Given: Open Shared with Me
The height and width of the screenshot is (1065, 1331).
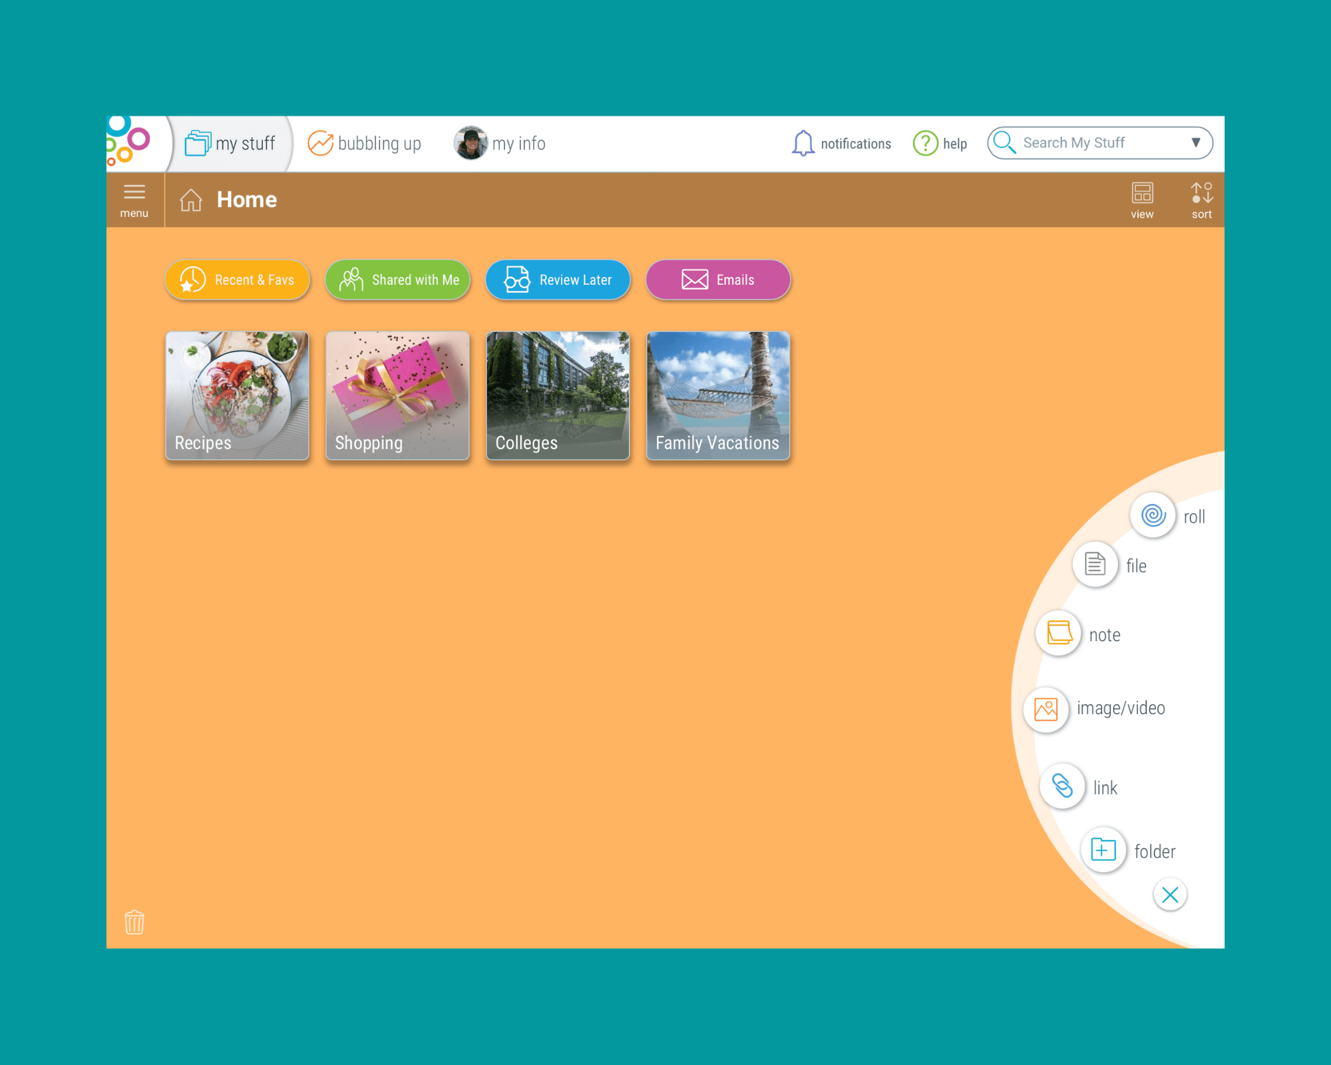Looking at the screenshot, I should (398, 280).
